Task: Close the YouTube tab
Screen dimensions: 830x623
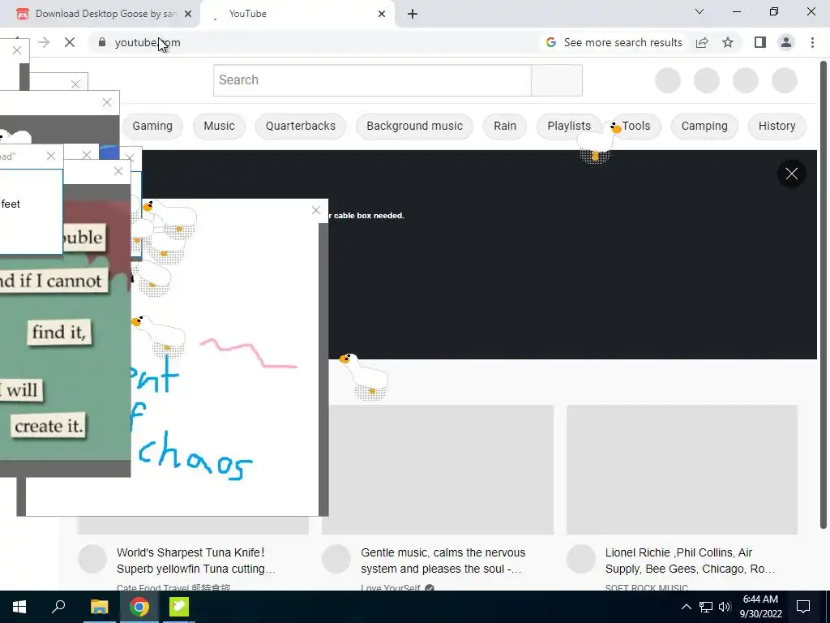Action: point(382,14)
